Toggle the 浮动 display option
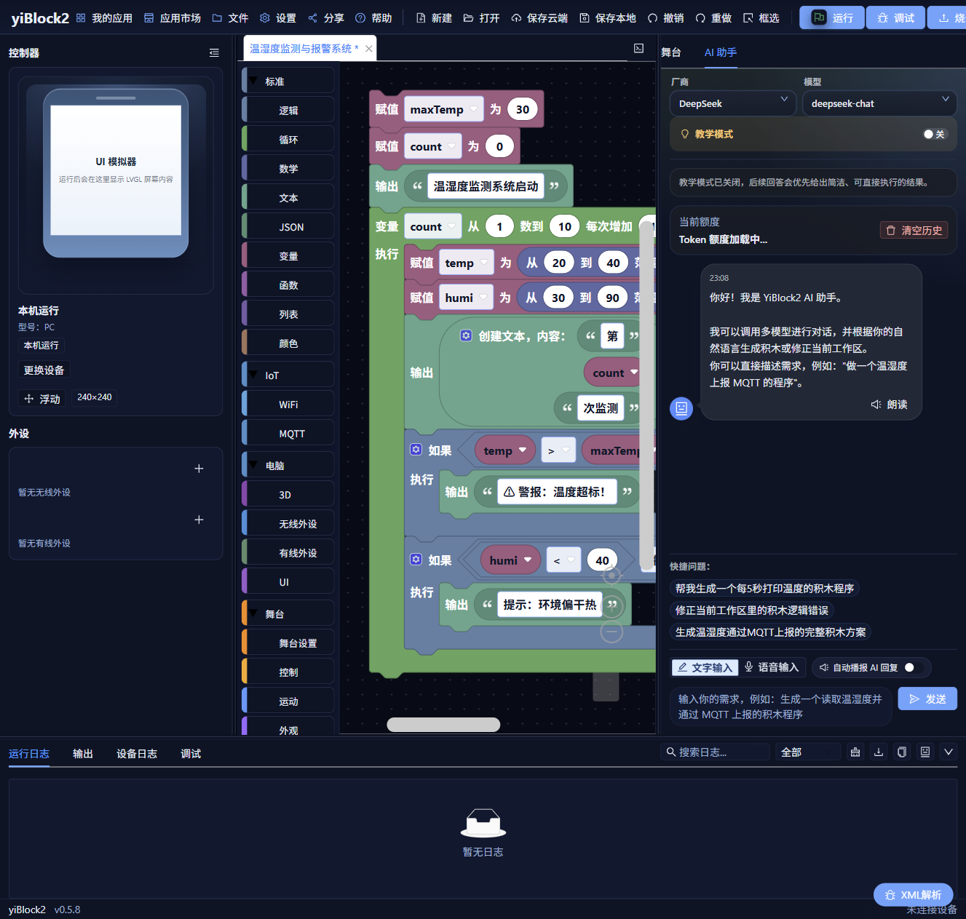Screen dimensions: 966x919 coord(42,399)
